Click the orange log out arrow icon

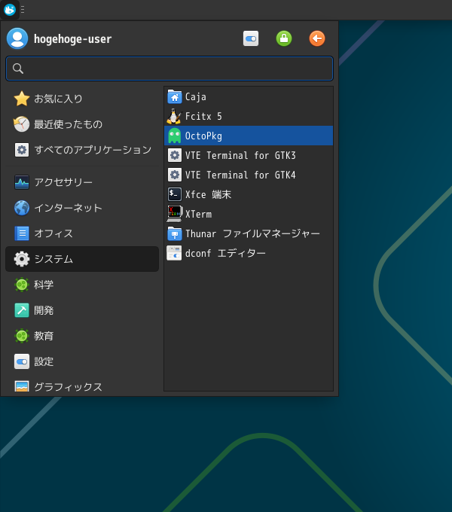point(317,38)
